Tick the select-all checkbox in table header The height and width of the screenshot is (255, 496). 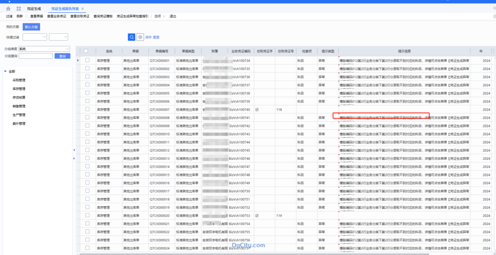pyautogui.click(x=86, y=51)
